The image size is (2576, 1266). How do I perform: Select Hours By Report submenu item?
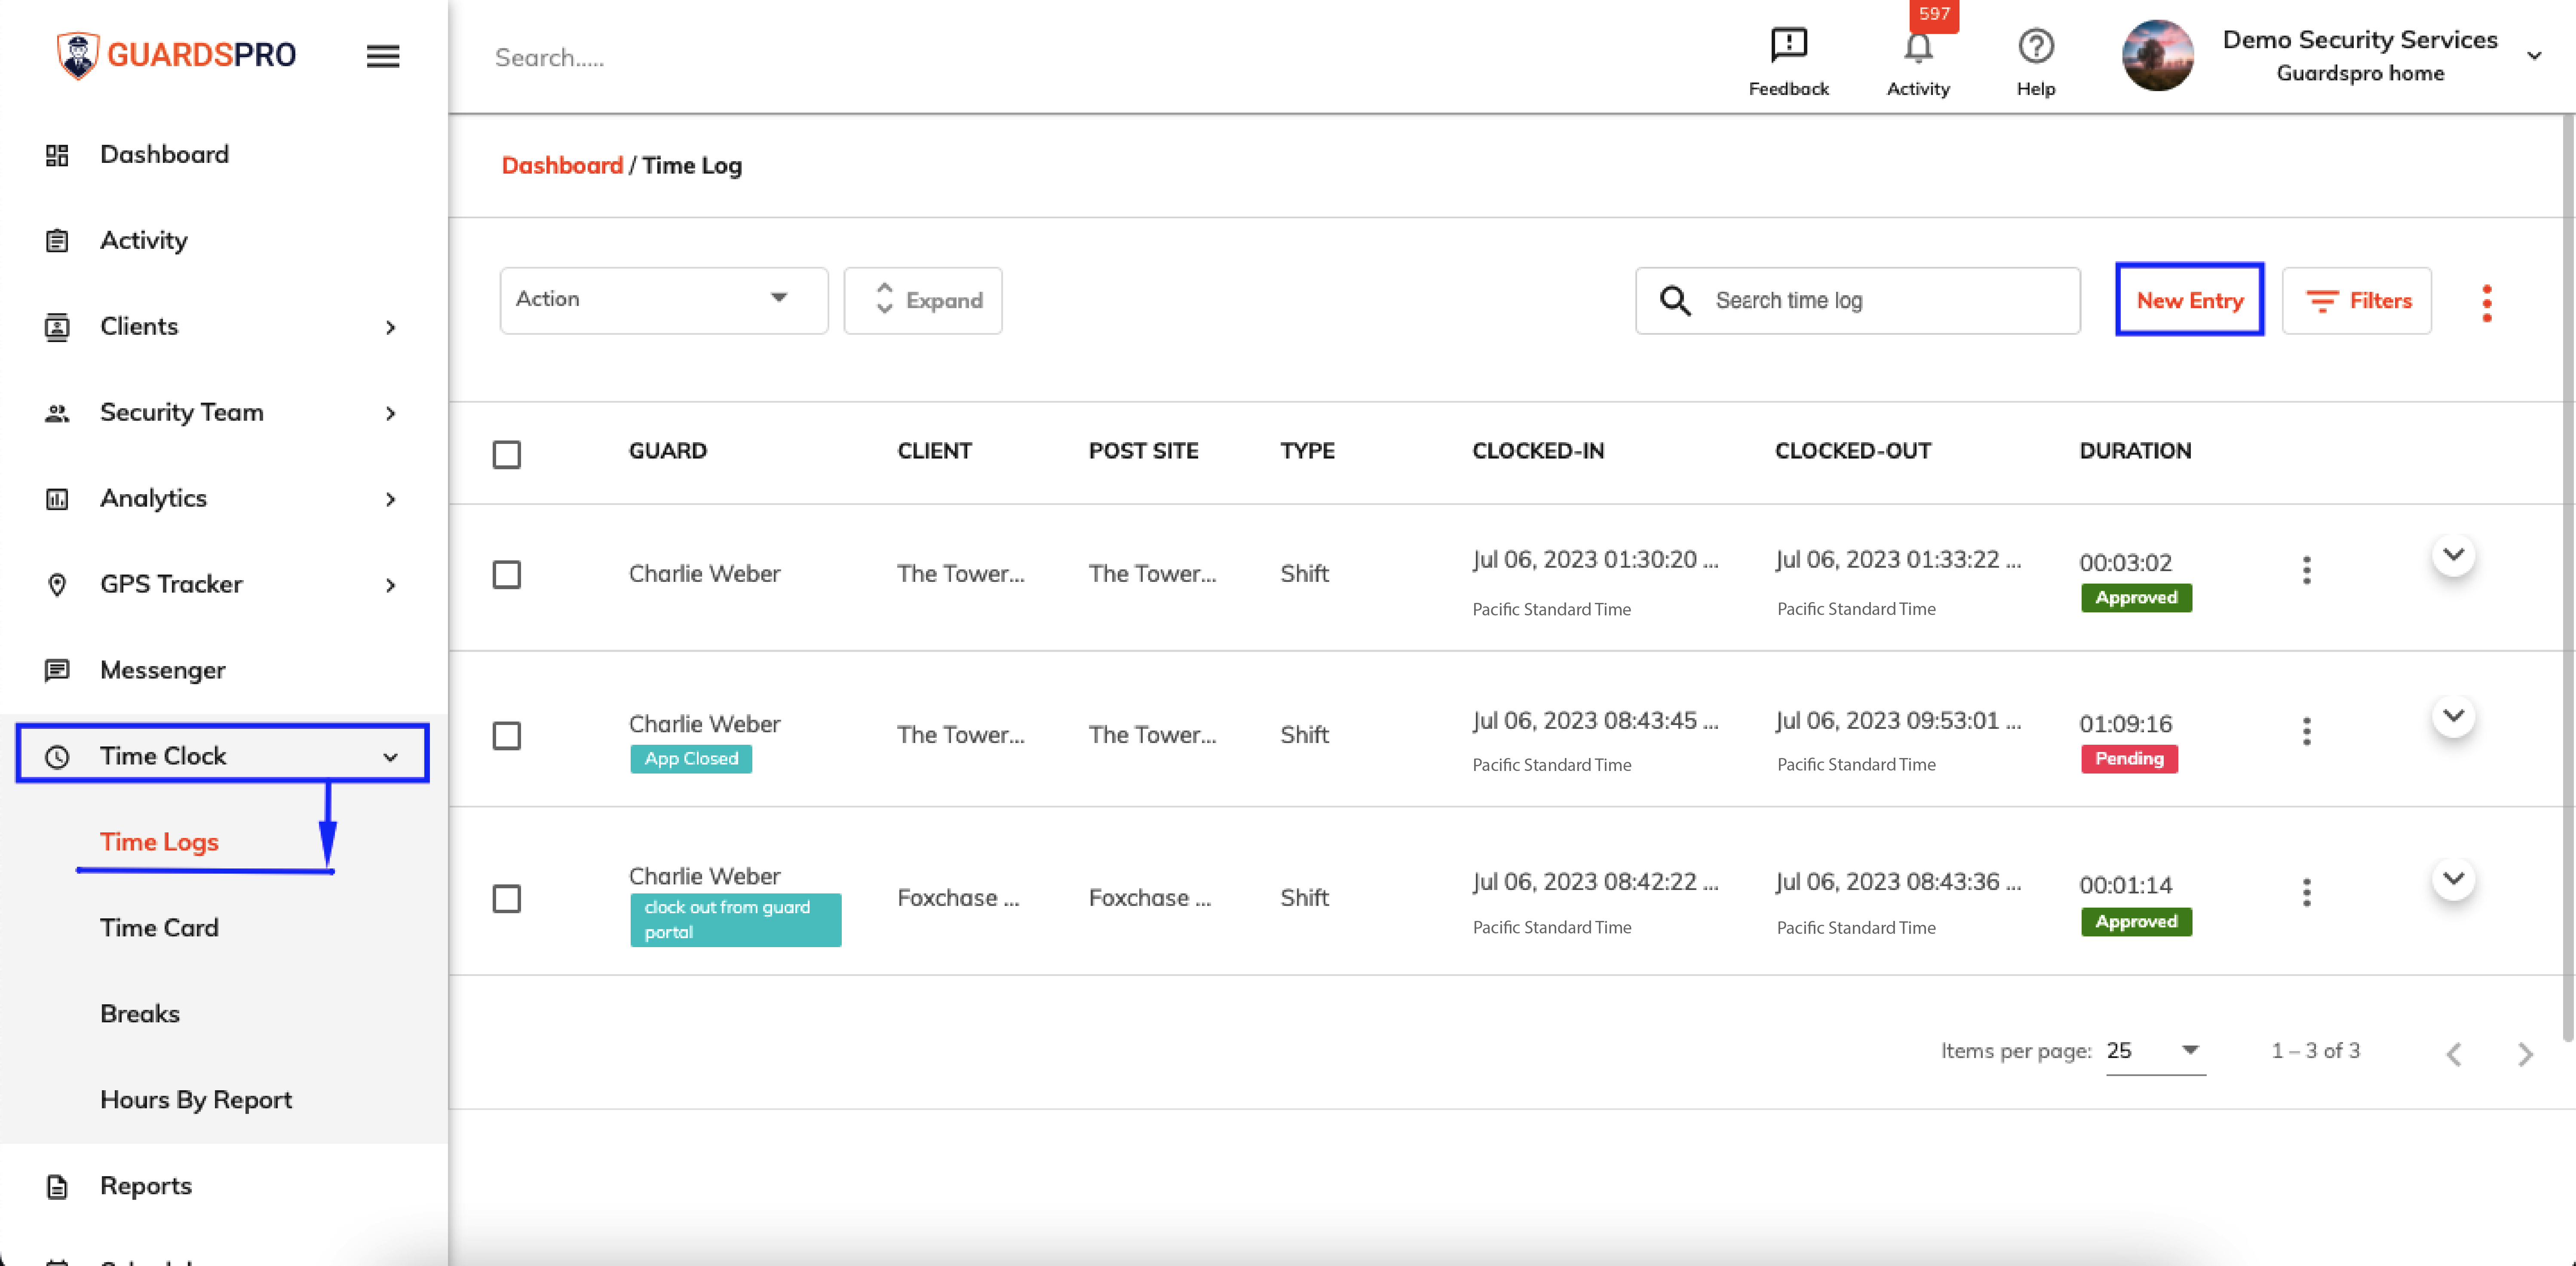pyautogui.click(x=196, y=1099)
